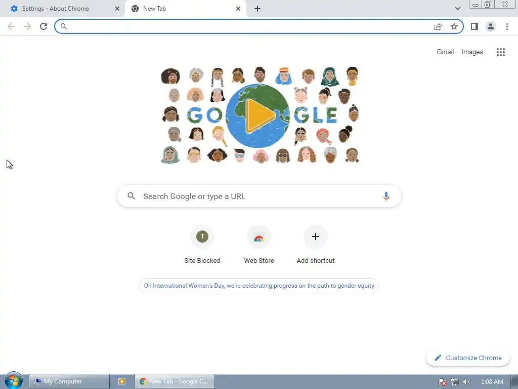Open the media player taskbar icon
Screen dimensions: 518x389
(x=122, y=381)
